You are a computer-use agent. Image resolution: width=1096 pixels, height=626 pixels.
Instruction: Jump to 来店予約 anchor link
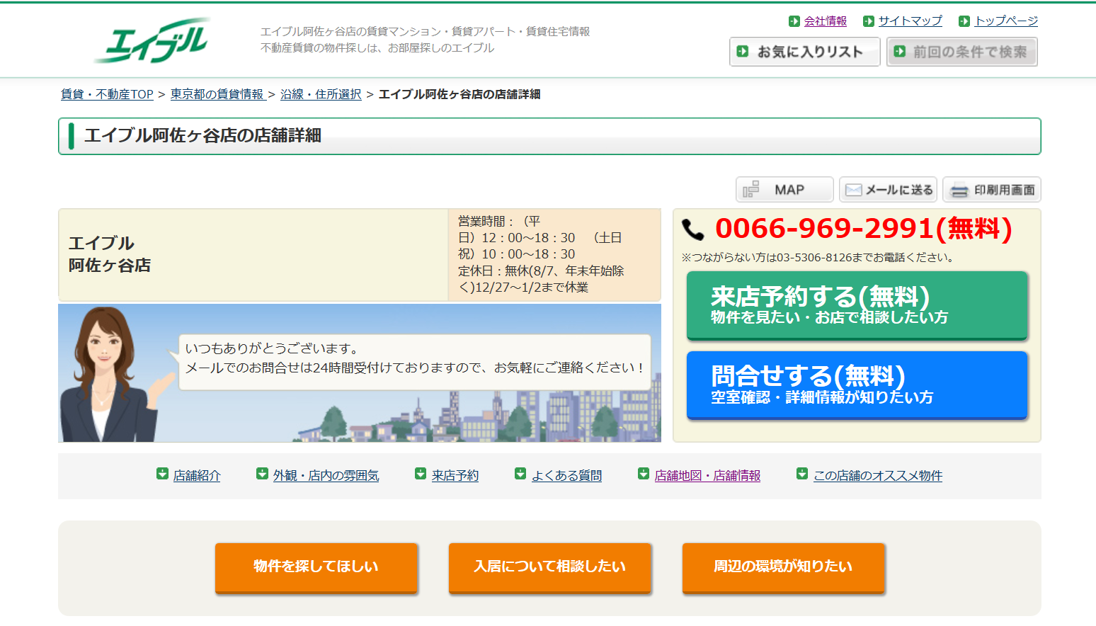(x=455, y=476)
